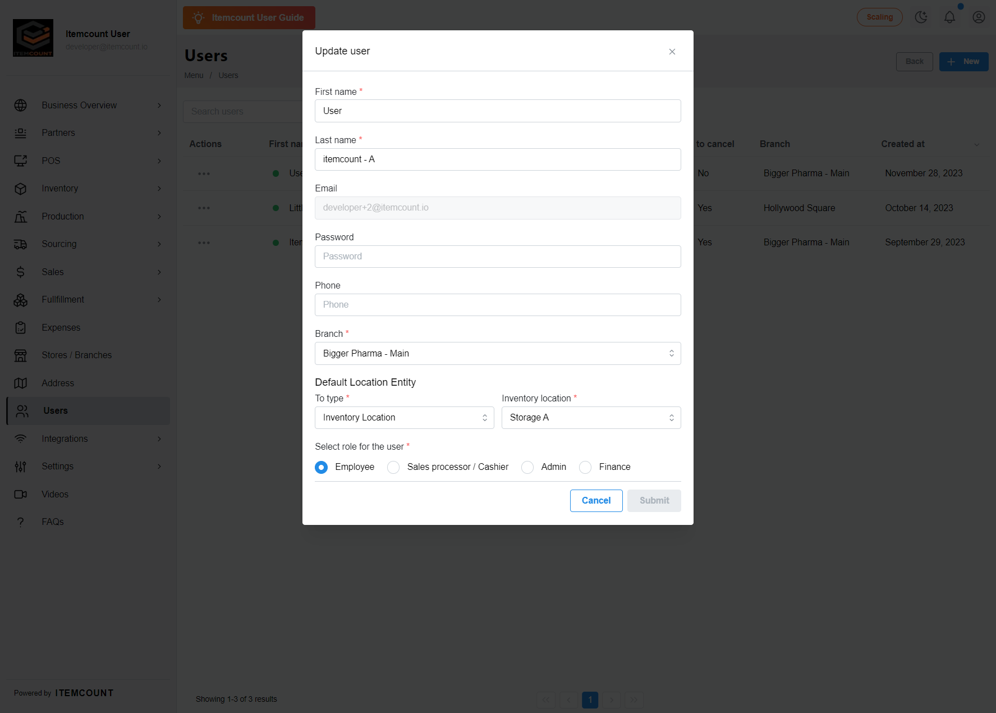
Task: Expand the Inventory submenu chevron
Action: pyautogui.click(x=159, y=189)
